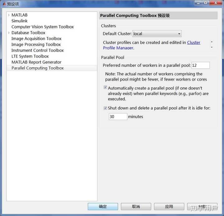Click the 'Default Cluster:' label
Image resolution: width=224 pixels, height=216 pixels.
point(117,34)
